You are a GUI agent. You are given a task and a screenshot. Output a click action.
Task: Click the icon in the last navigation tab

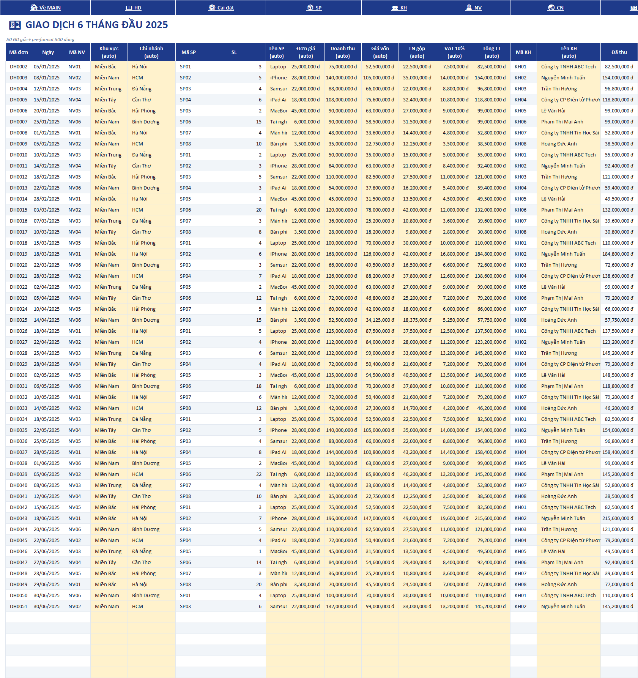(x=634, y=8)
